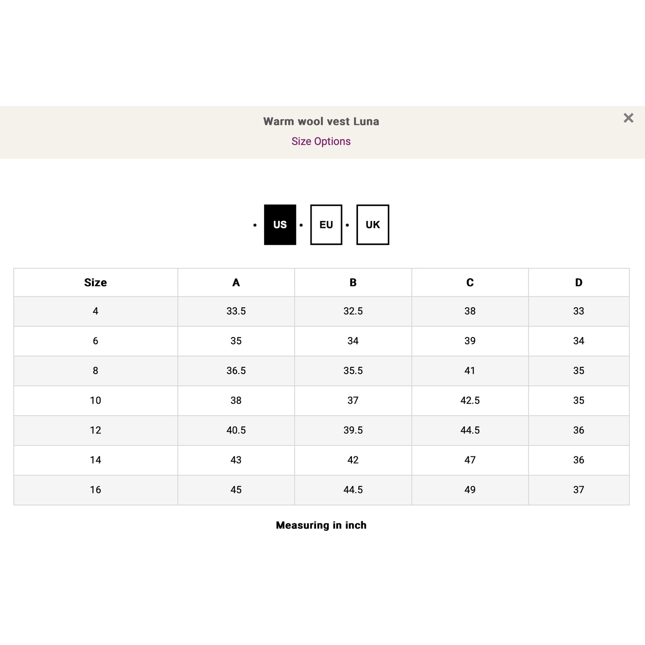Click the C column header

[470, 283]
